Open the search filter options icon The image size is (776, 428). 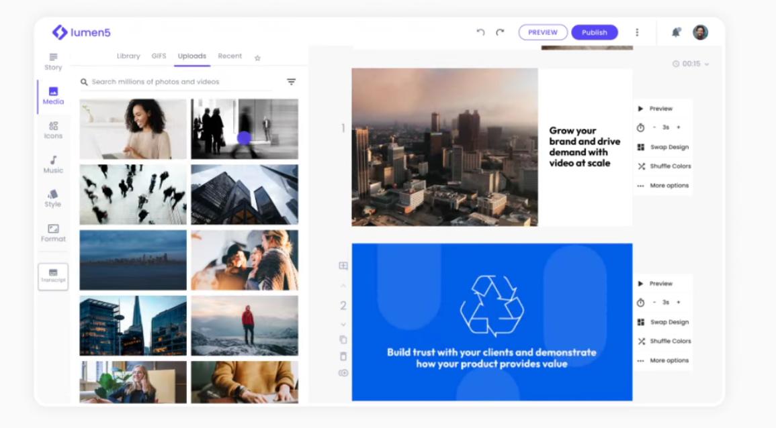click(x=291, y=82)
